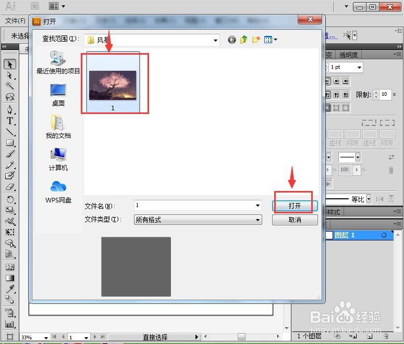Click the 图层 1 target circle
This screenshot has height=344, width=404.
coord(384,235)
